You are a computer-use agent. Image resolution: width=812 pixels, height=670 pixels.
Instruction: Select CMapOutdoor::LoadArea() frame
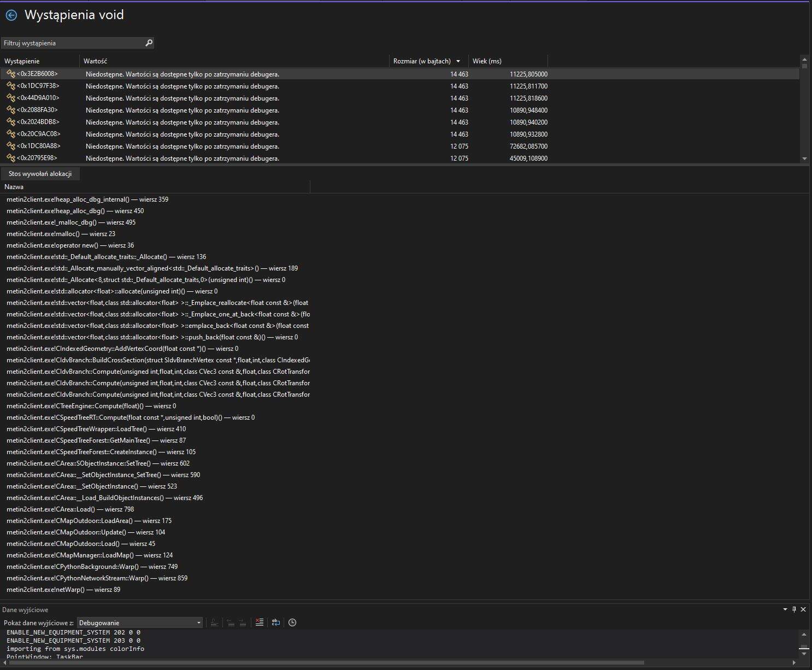pyautogui.click(x=89, y=521)
